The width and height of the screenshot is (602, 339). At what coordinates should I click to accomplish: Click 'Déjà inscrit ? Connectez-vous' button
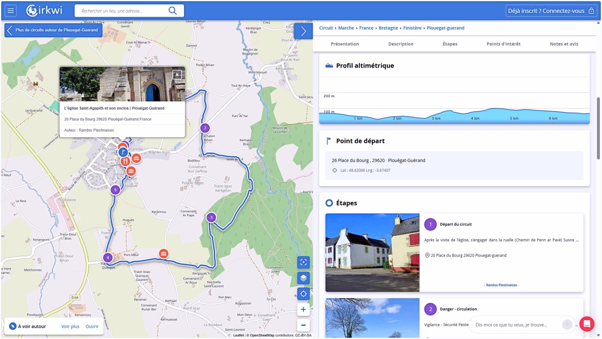(x=551, y=11)
